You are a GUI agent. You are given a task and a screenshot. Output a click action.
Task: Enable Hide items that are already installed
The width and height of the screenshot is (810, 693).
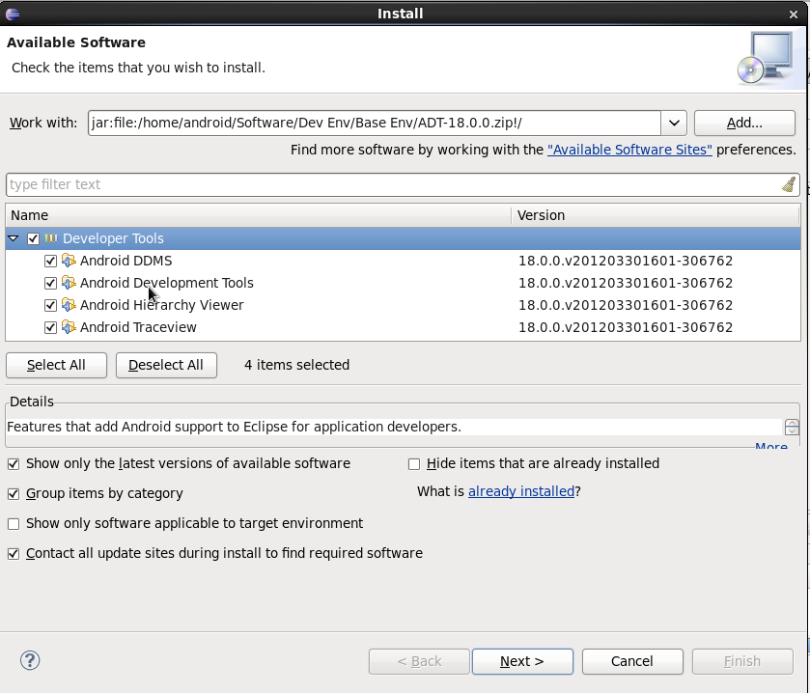[x=414, y=463]
